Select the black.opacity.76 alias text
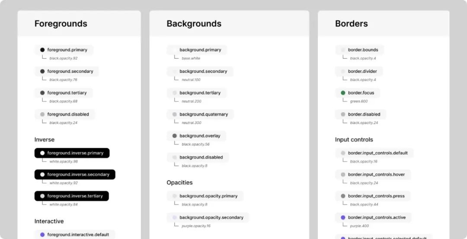This screenshot has height=239, width=467. point(64,80)
